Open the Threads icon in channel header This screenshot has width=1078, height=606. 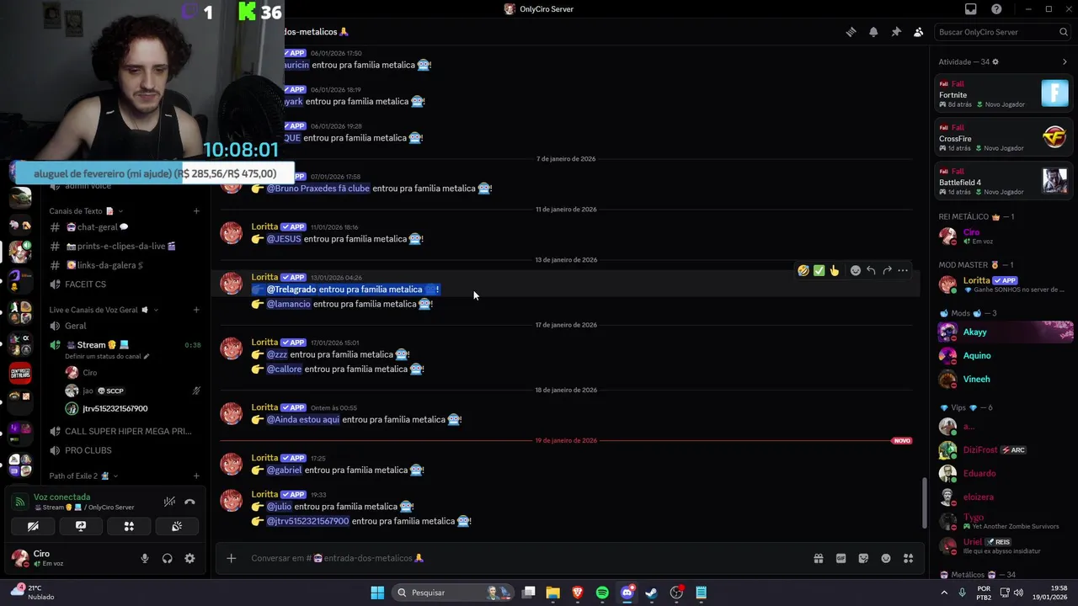851,32
